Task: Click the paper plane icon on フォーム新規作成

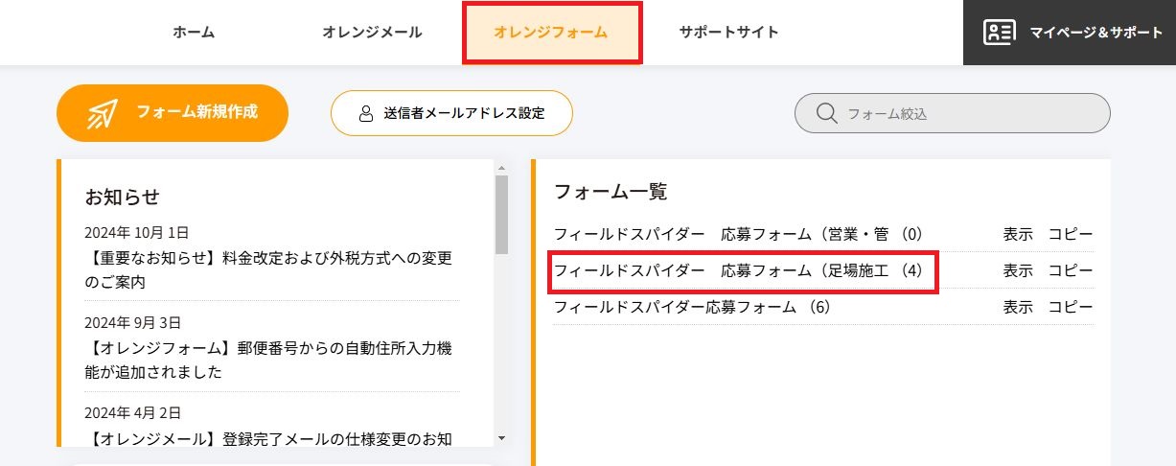Action: [103, 113]
